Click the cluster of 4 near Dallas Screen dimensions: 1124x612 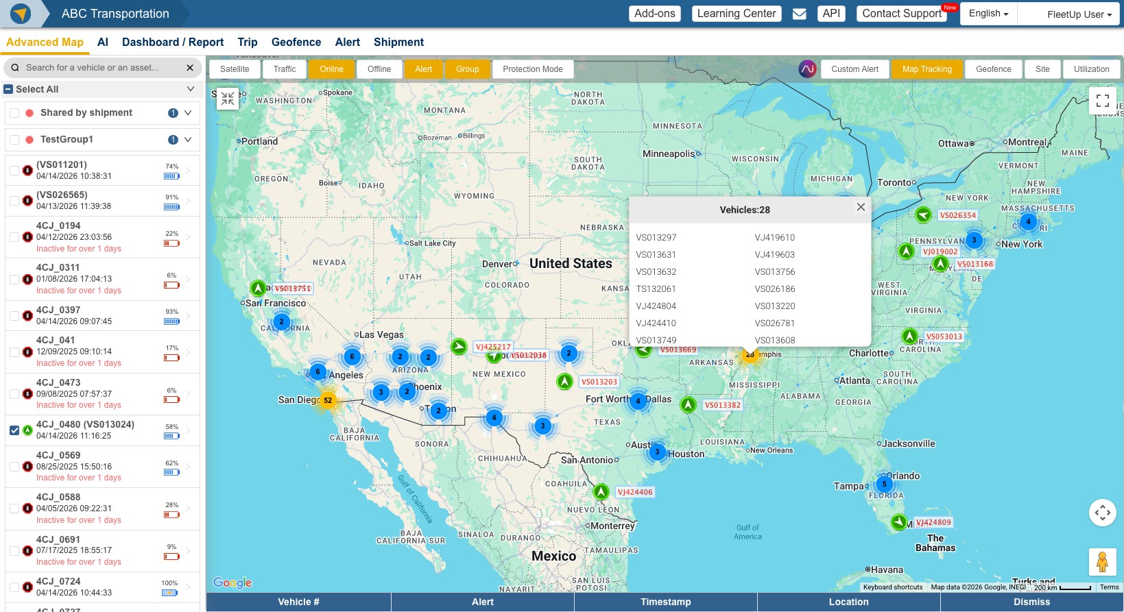tap(638, 401)
